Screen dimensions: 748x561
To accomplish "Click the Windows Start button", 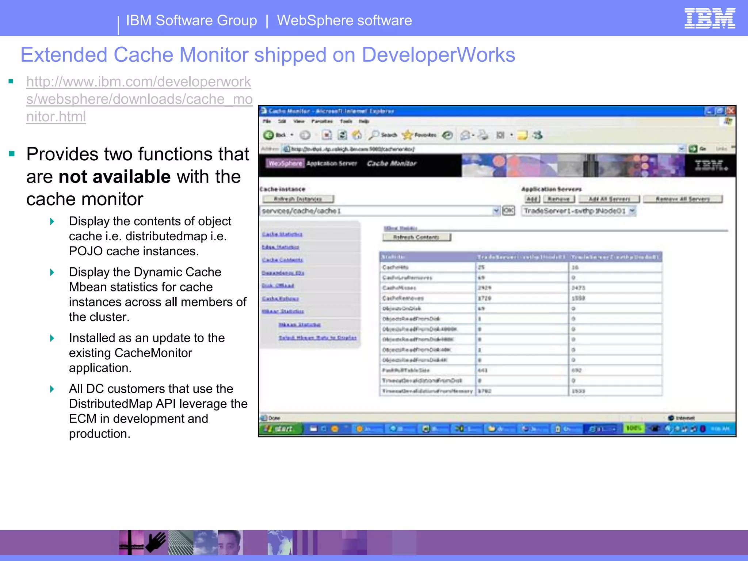I will pyautogui.click(x=282, y=428).
